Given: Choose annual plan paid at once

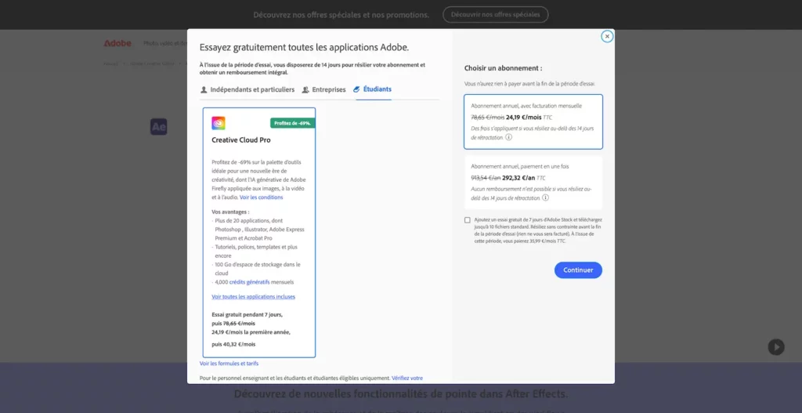Looking at the screenshot, I should click(533, 182).
